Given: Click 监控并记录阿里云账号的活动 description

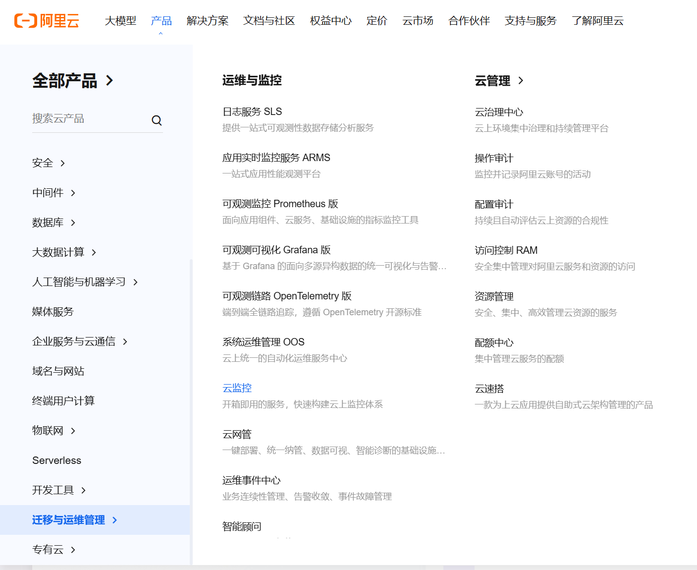Looking at the screenshot, I should 533,174.
